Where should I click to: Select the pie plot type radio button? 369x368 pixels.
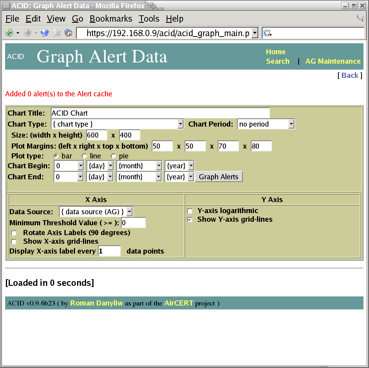pyautogui.click(x=114, y=156)
